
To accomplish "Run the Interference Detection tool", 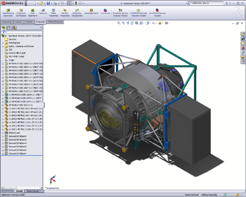I will (x=8, y=13).
